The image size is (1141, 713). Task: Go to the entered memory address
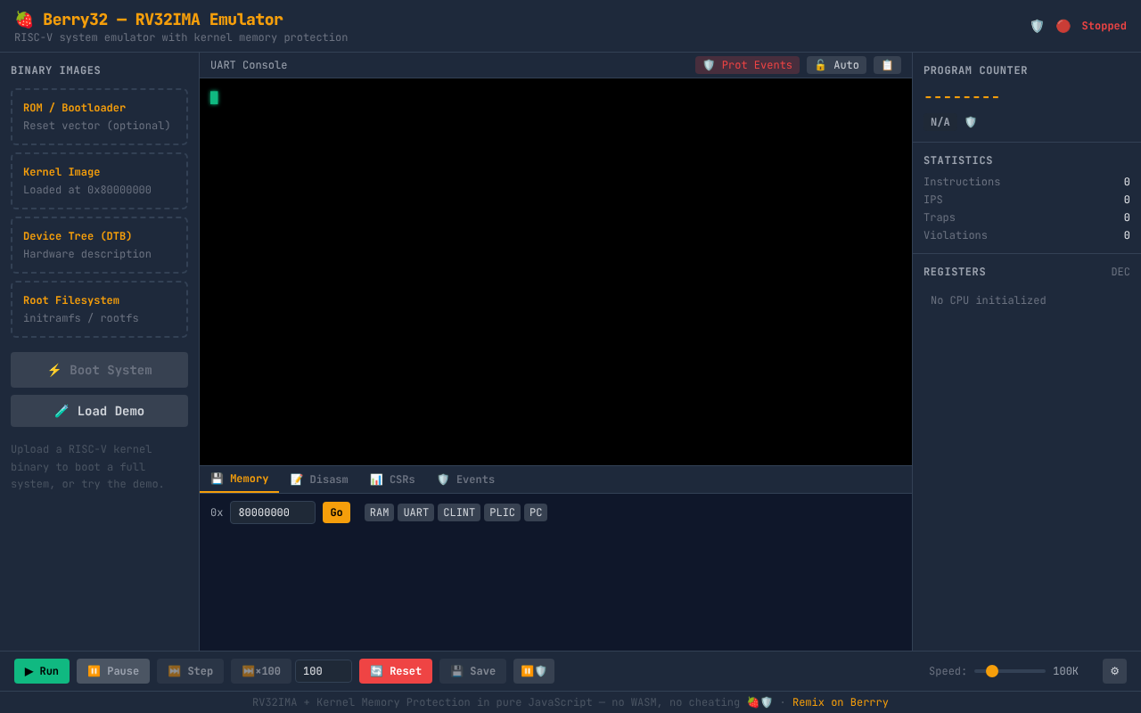click(x=336, y=512)
